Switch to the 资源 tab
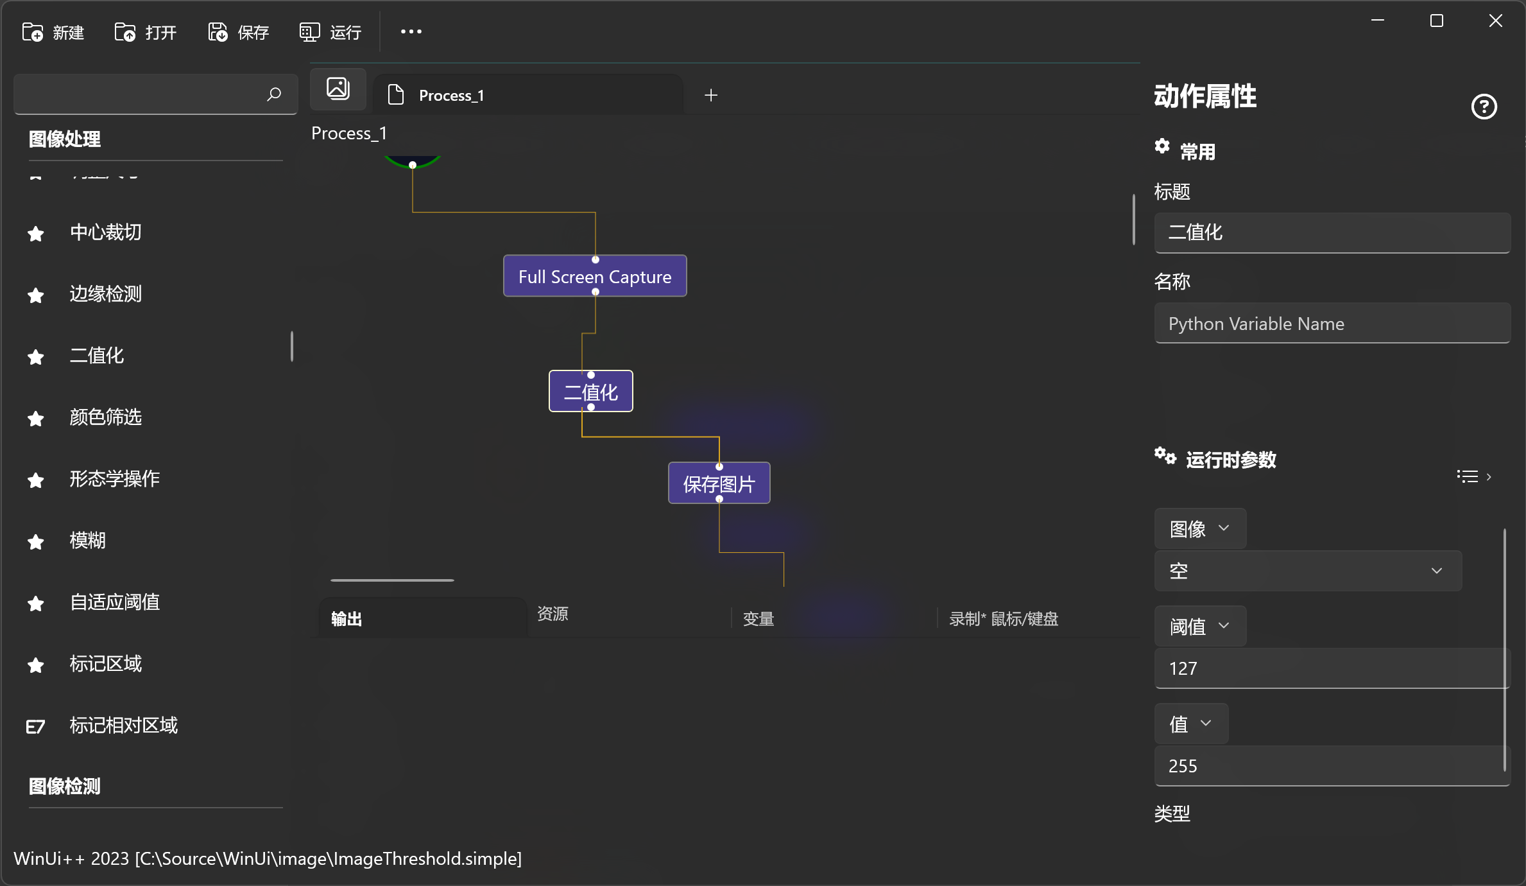 [553, 614]
